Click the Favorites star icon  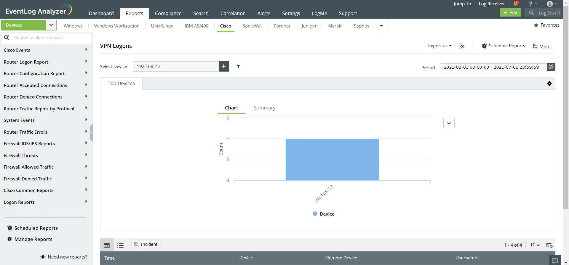(x=536, y=25)
